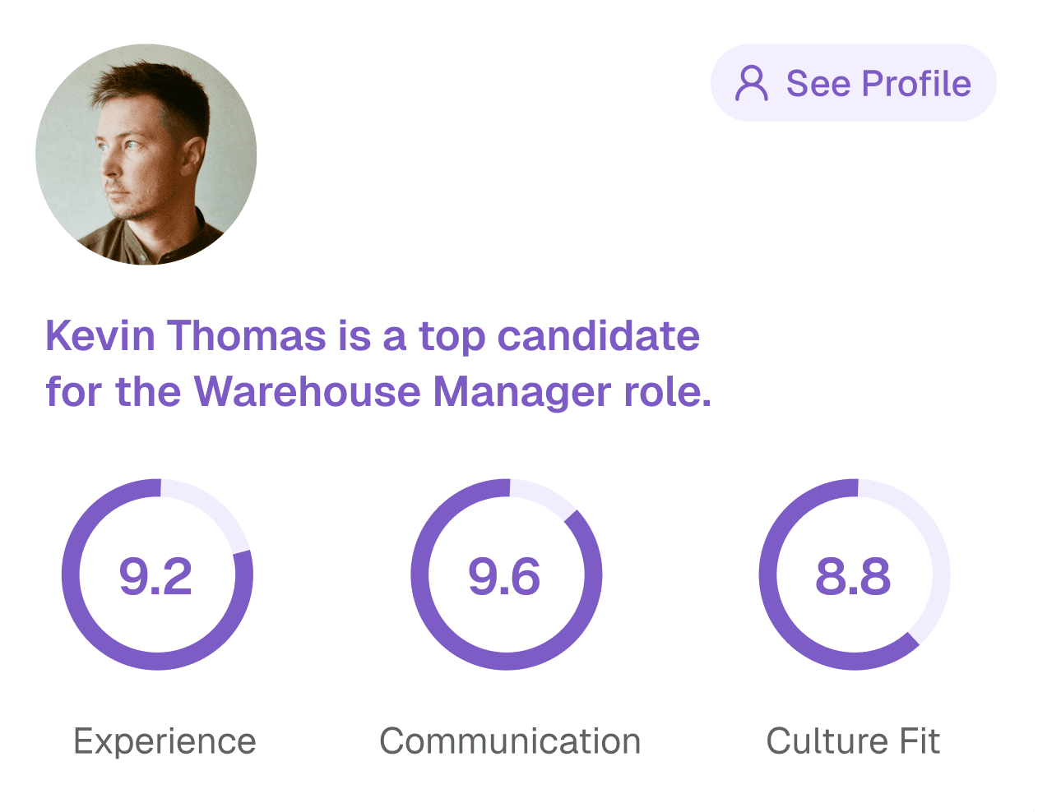
Task: Click the person icon in See Profile
Action: [751, 83]
